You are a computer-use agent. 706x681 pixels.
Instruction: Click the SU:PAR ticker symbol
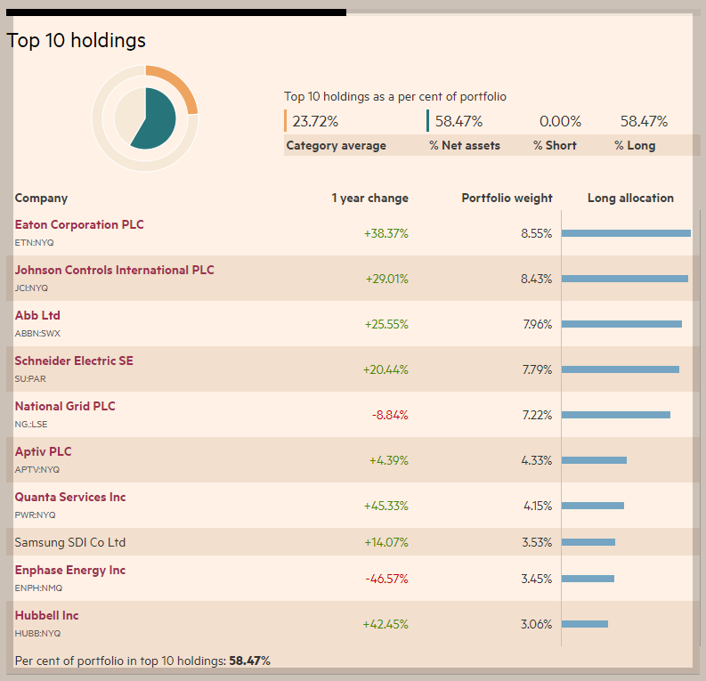tap(30, 379)
